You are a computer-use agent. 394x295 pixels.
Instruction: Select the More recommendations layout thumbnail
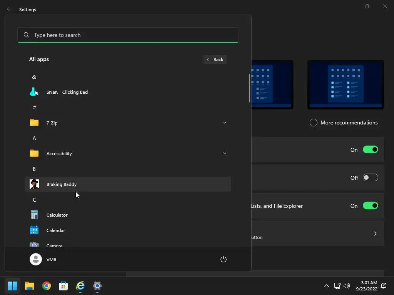click(x=346, y=85)
